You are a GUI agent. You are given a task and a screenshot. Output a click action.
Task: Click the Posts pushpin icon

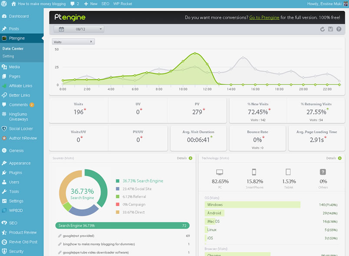click(4, 29)
